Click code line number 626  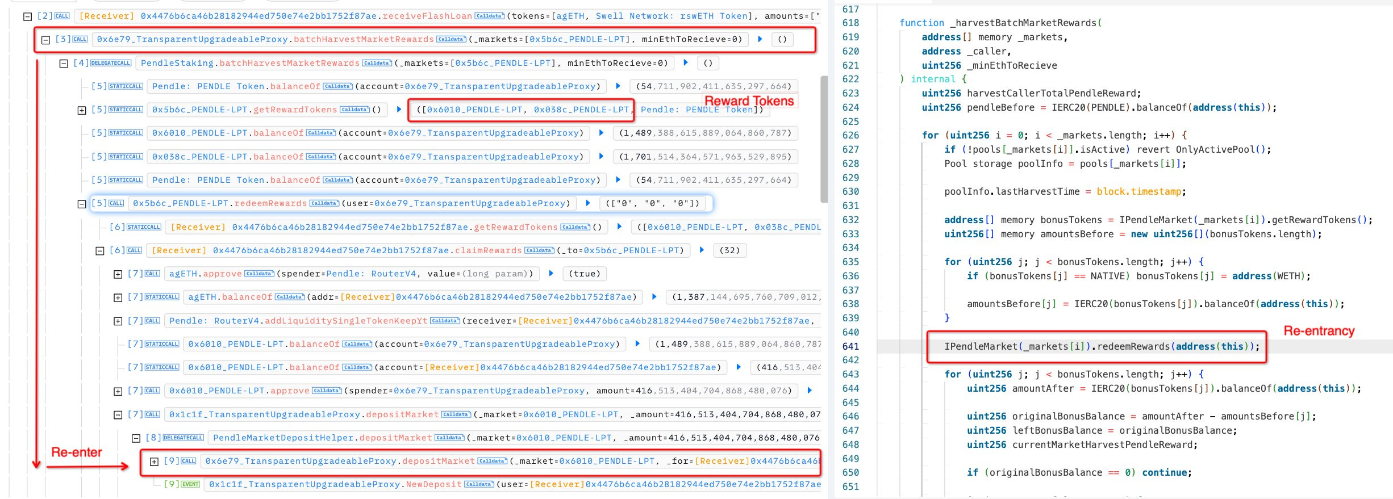point(850,135)
